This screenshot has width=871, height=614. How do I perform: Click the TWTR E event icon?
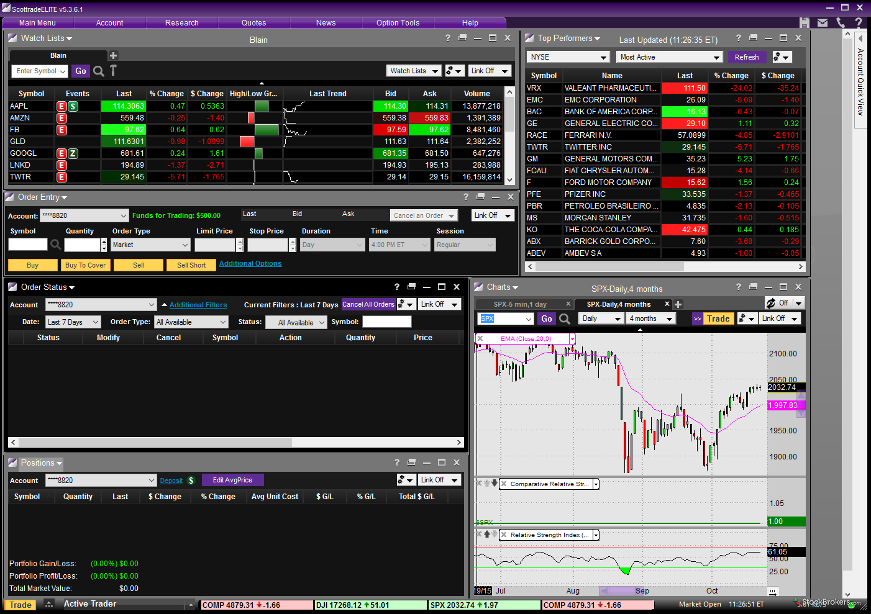click(x=62, y=177)
